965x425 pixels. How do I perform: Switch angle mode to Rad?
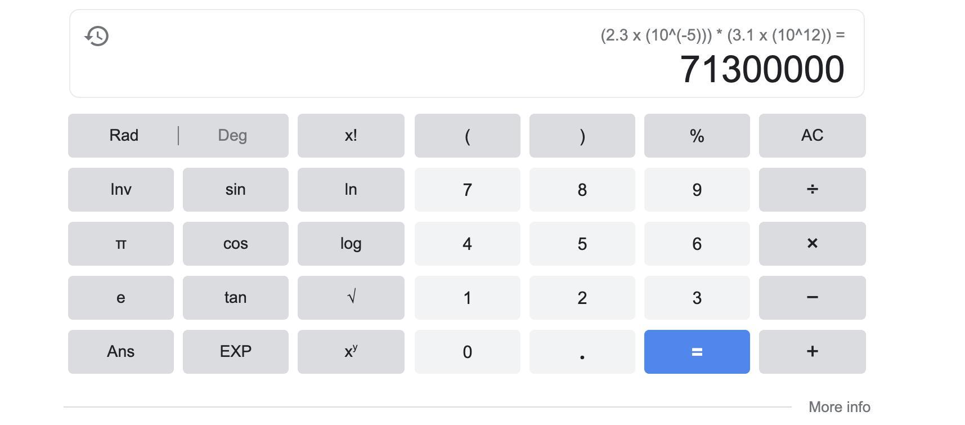click(124, 136)
